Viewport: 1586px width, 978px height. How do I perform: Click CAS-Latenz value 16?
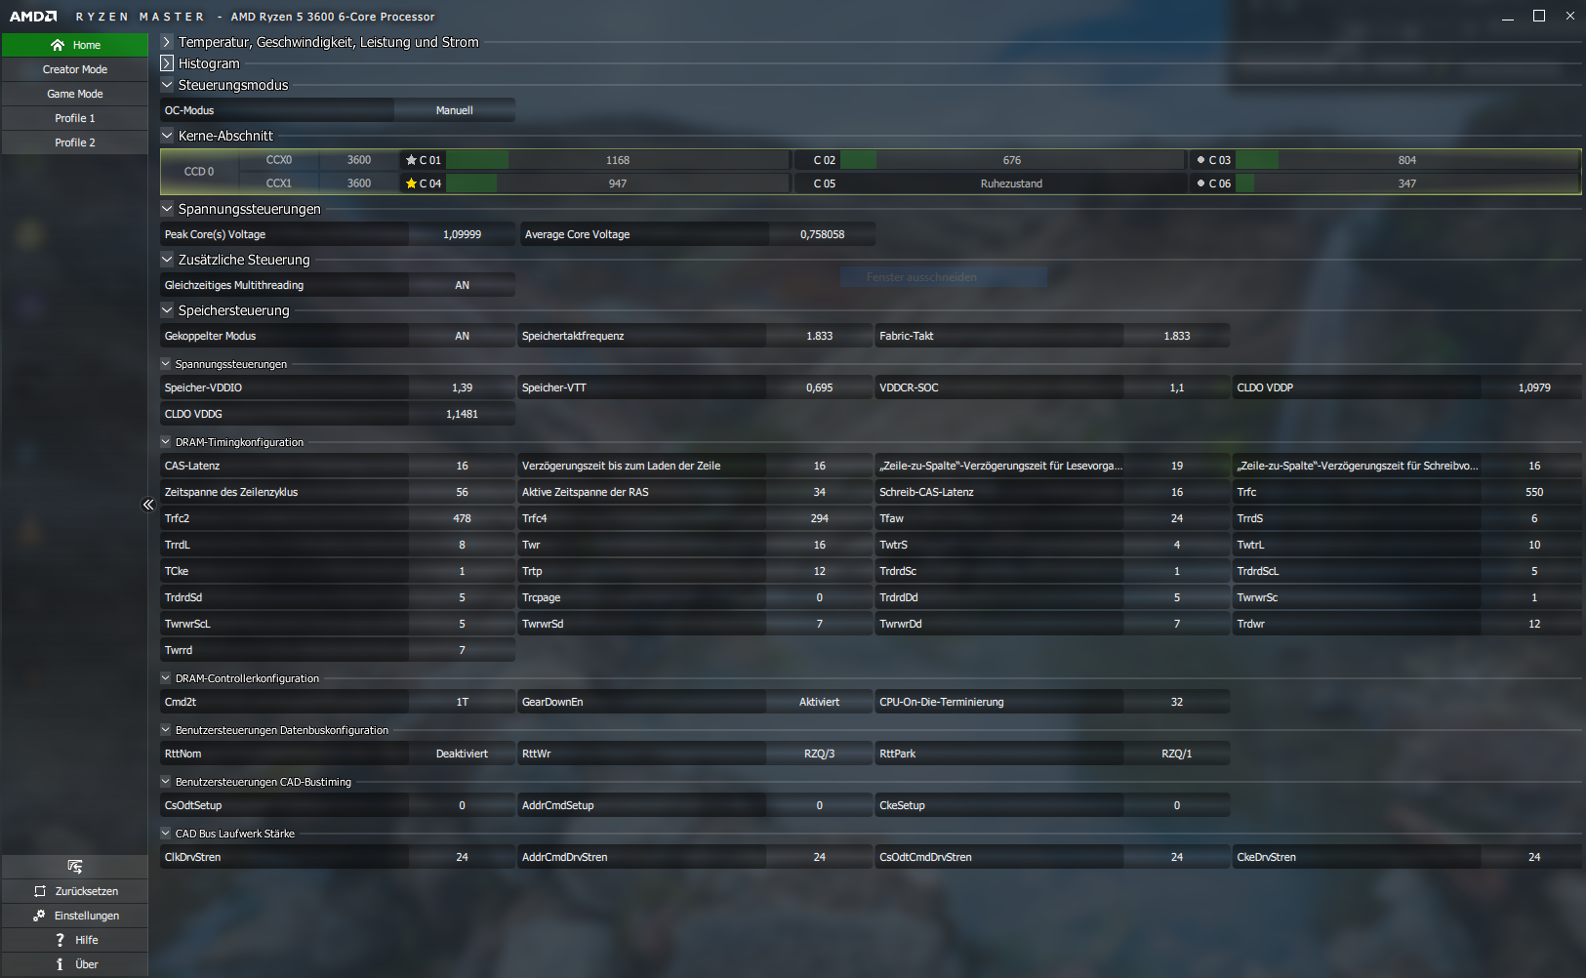462,466
